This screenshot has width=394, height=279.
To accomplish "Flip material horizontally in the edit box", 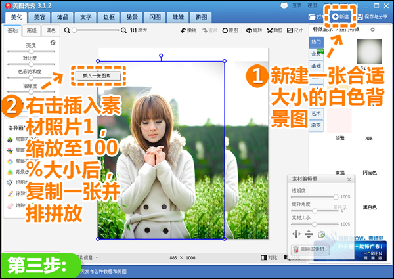I will (295, 234).
